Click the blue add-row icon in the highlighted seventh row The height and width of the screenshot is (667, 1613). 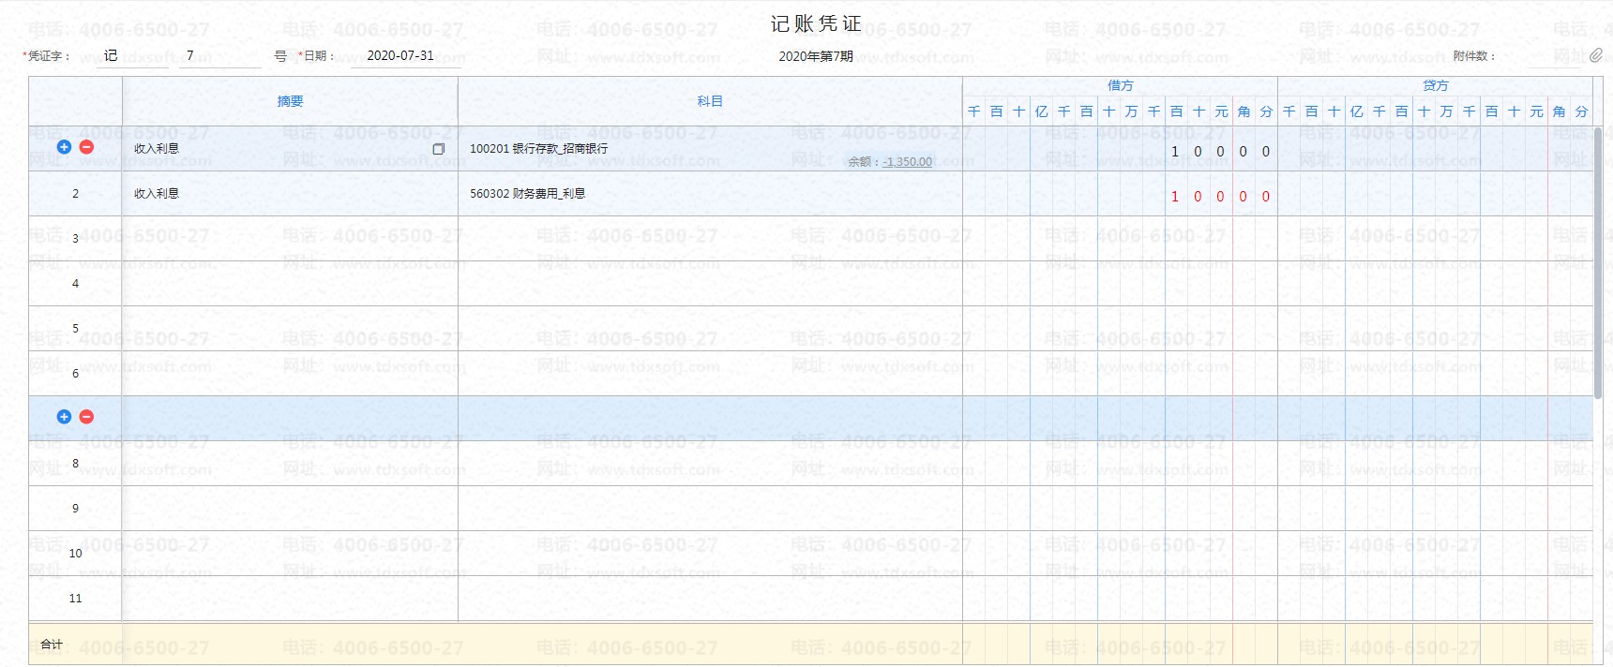pyautogui.click(x=64, y=417)
